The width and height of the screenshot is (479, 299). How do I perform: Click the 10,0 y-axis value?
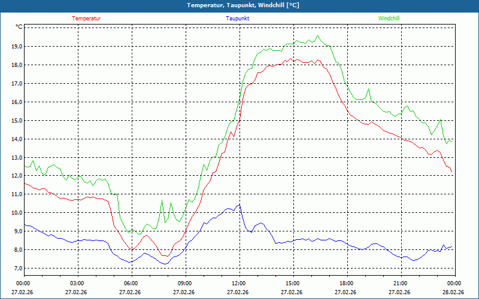coord(16,213)
